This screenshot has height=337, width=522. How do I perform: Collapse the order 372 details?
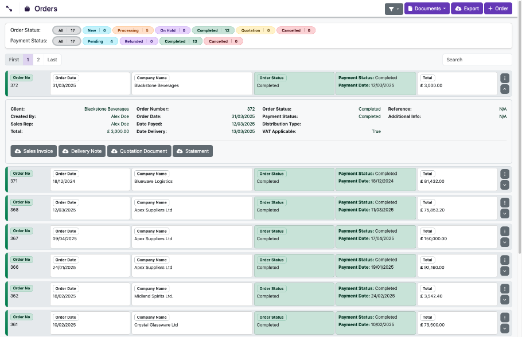coord(505,89)
